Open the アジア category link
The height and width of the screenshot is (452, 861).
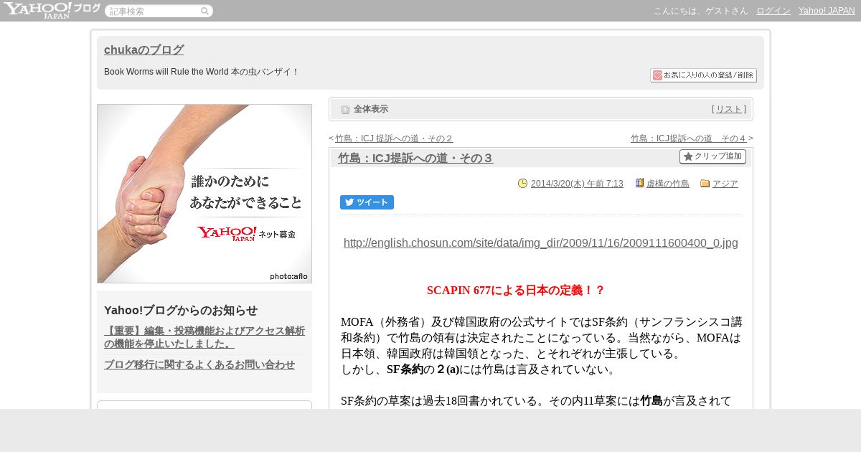(x=725, y=184)
